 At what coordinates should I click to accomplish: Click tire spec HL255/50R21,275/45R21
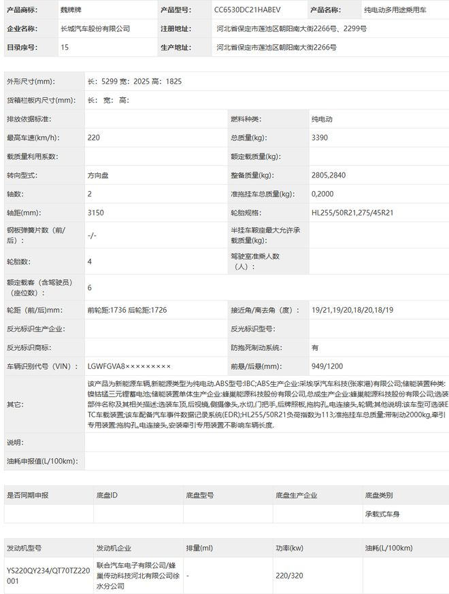352,213
